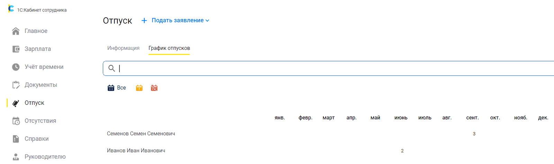Click employee Иванов Иван Иванович
This screenshot has height=164, width=554.
pyautogui.click(x=136, y=151)
